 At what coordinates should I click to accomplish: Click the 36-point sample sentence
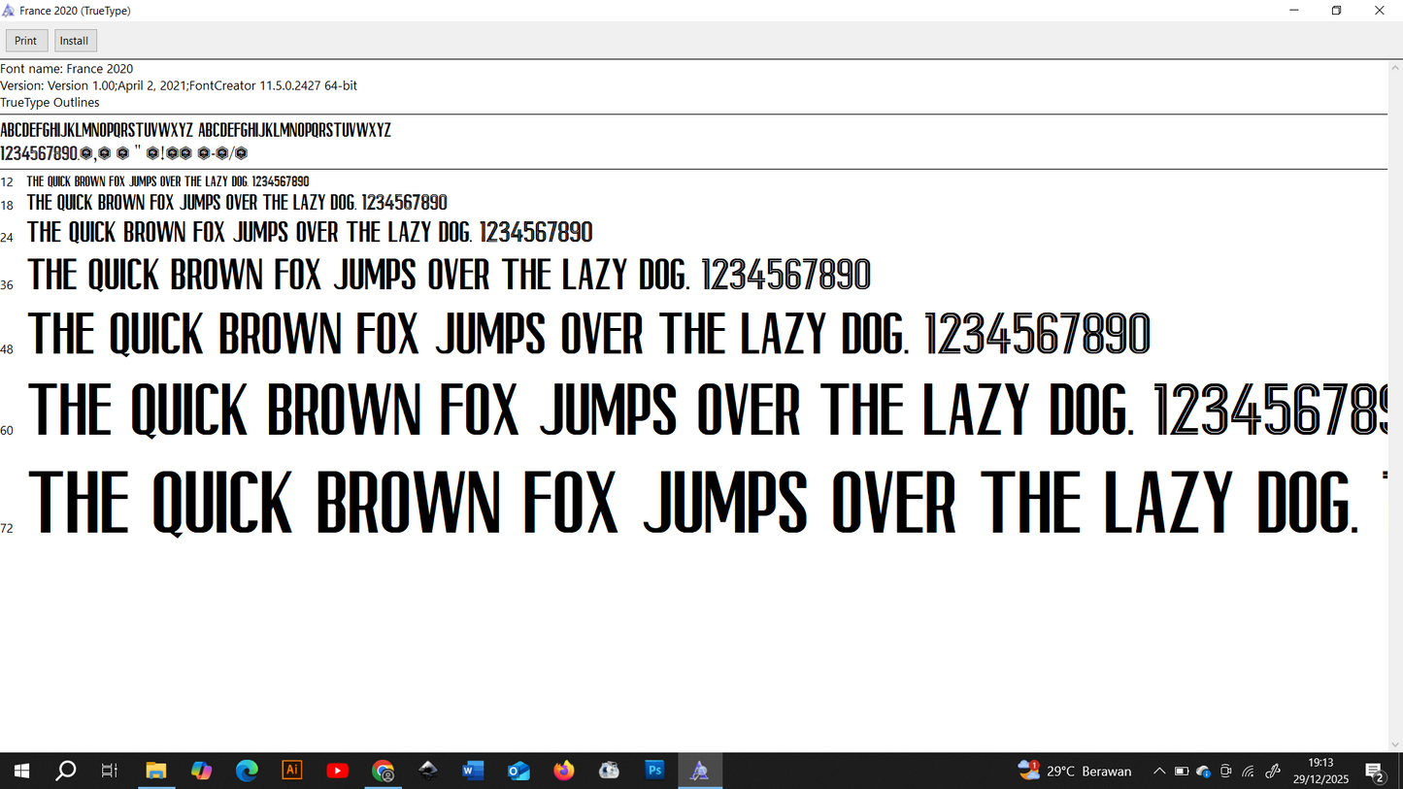pyautogui.click(x=449, y=275)
